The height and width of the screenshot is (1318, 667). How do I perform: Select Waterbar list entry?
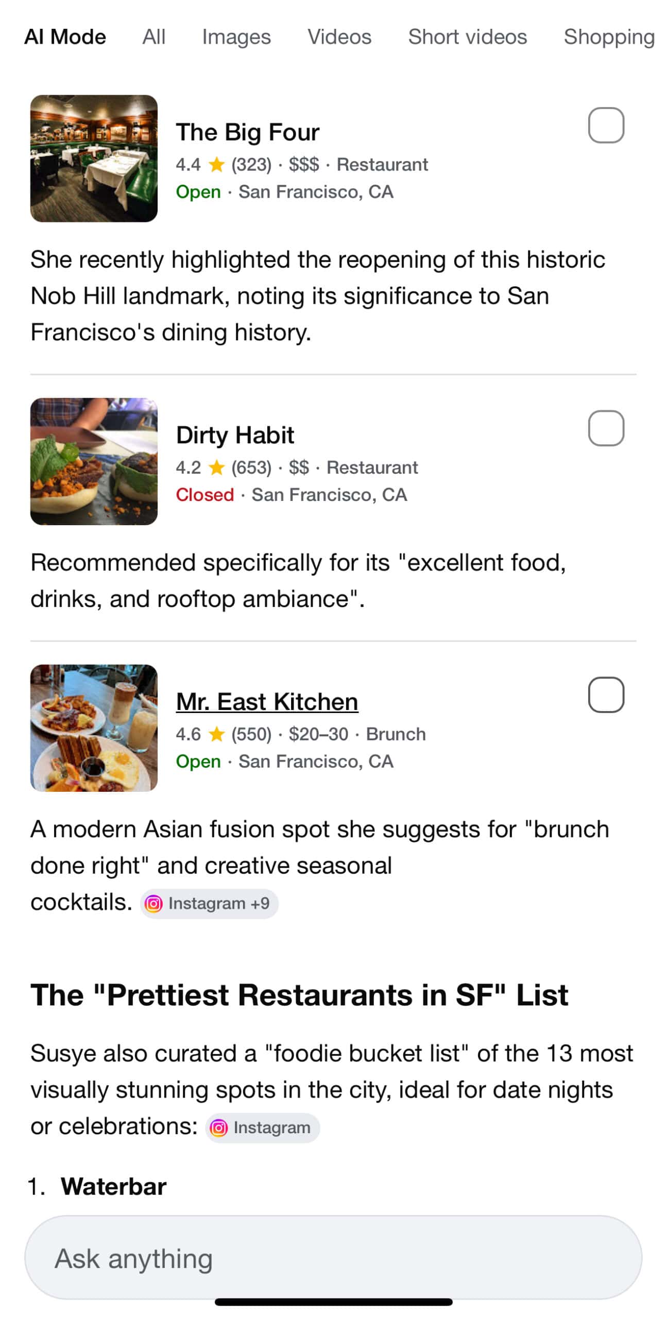click(113, 1186)
